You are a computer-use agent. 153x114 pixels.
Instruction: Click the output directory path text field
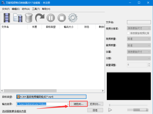42,104
